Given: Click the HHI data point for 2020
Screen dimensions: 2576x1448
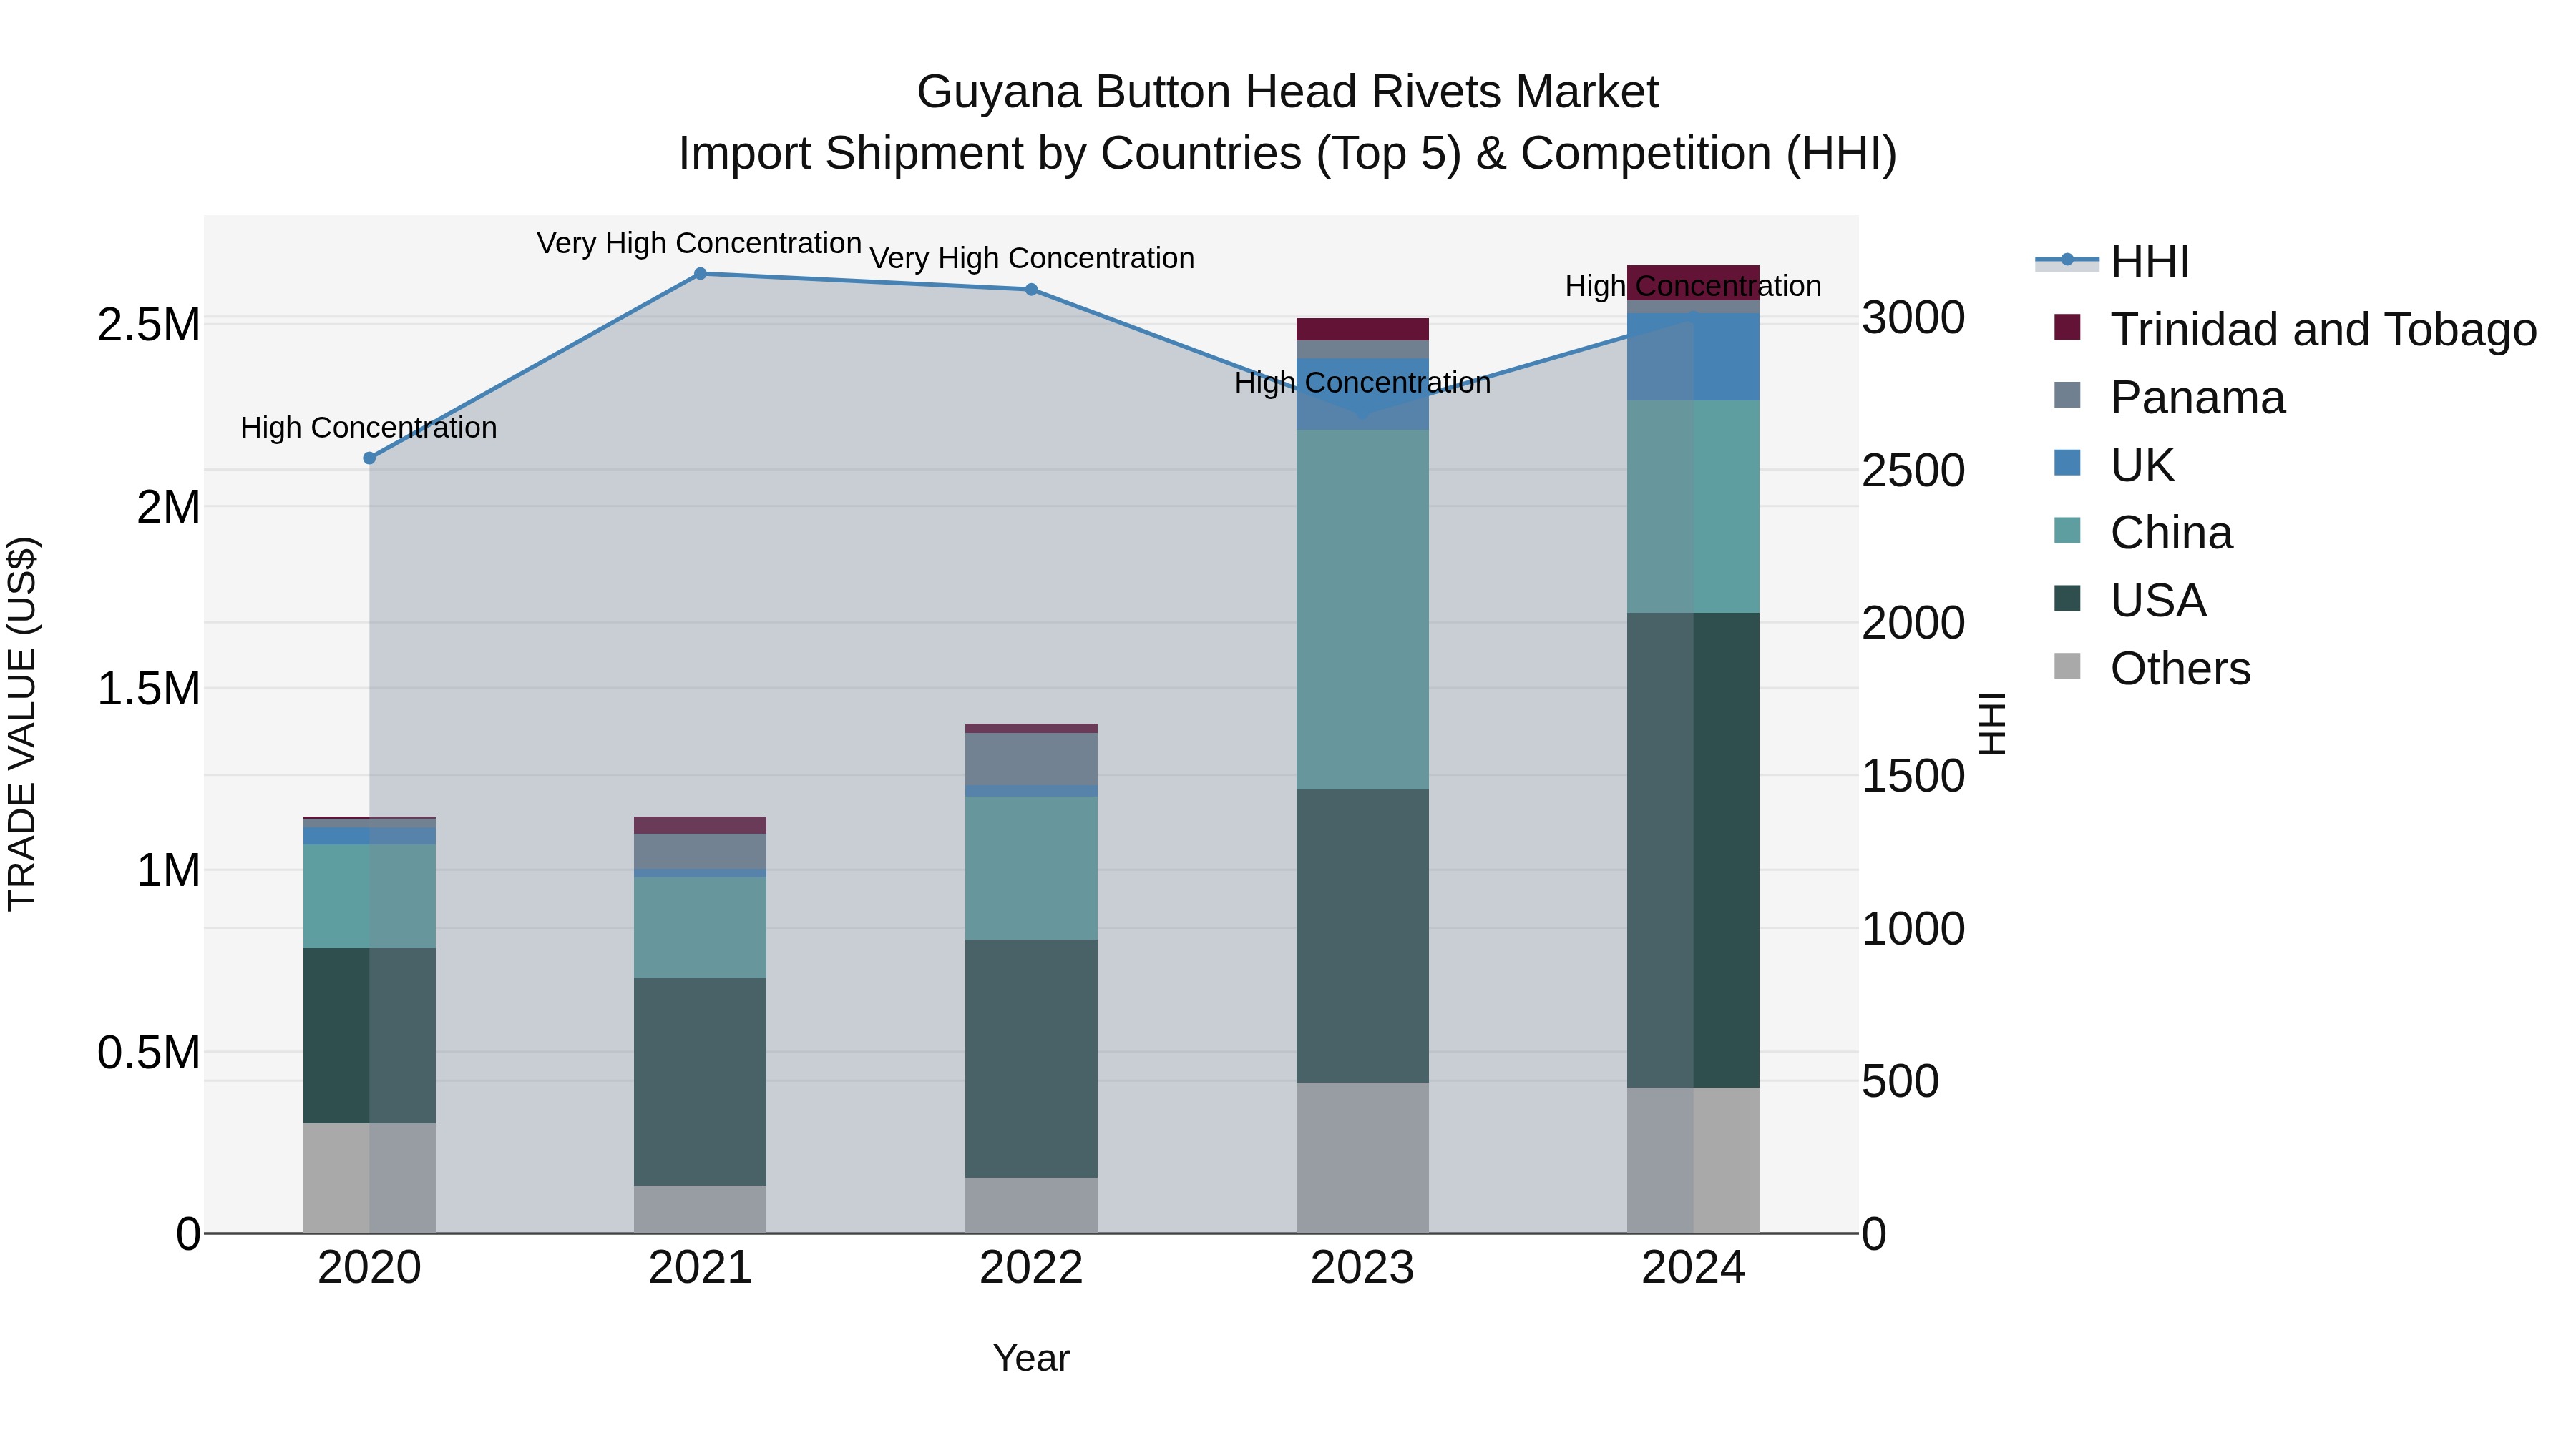Looking at the screenshot, I should point(369,458).
